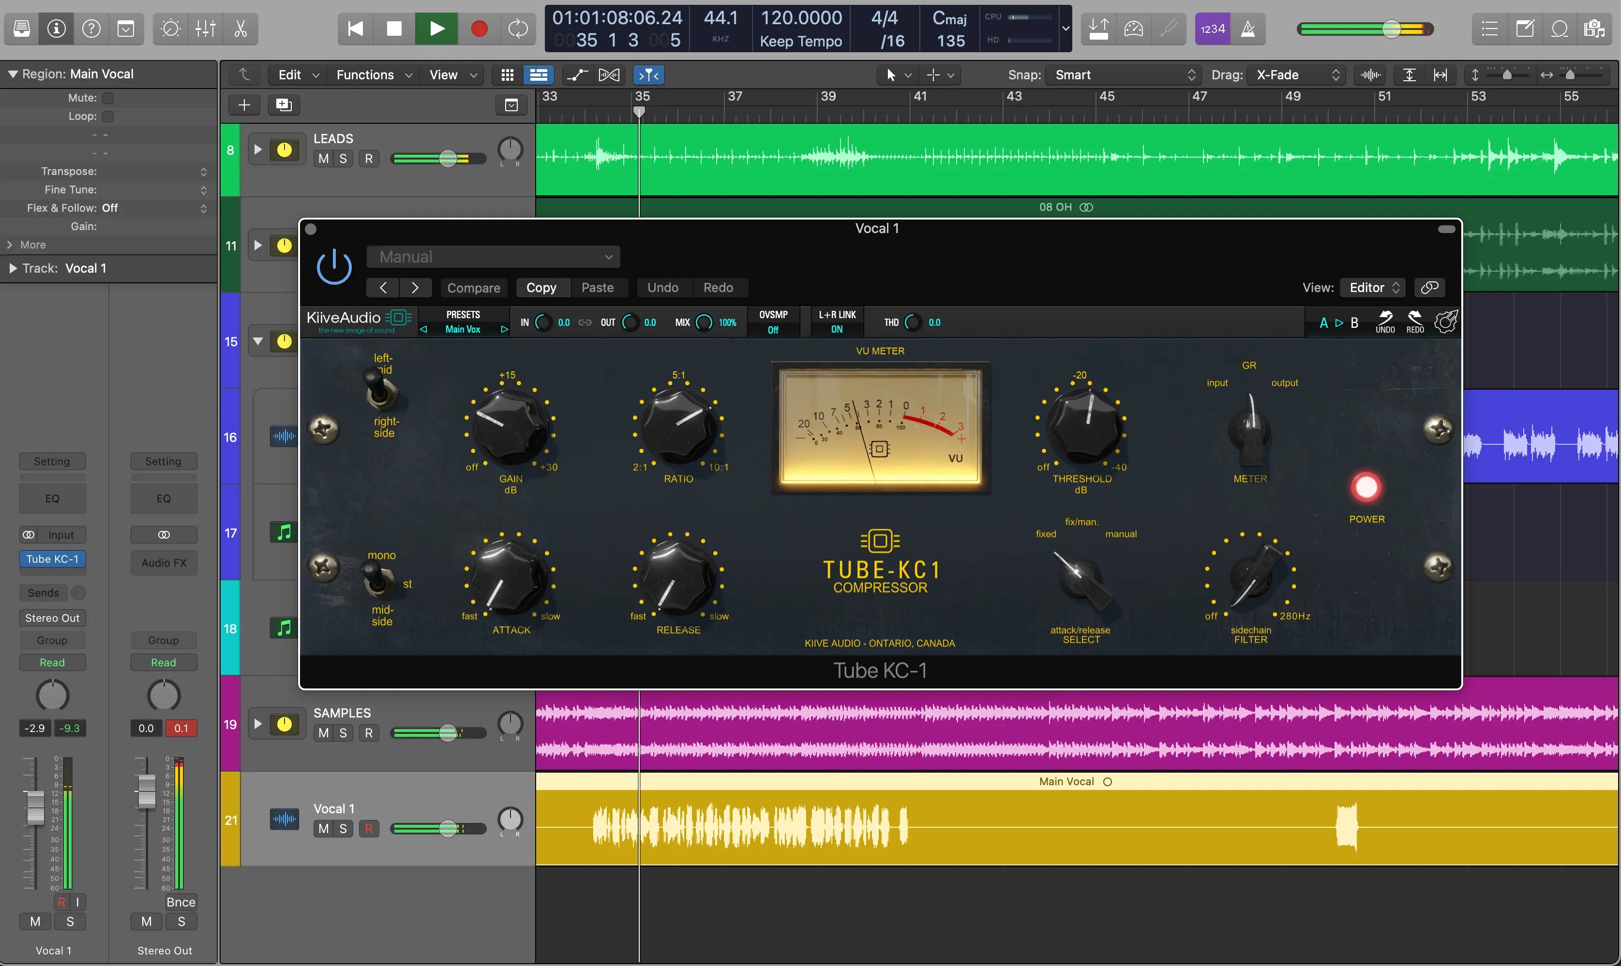Screen dimensions: 1621x966
Task: Enable the Mute checkbox in Region inspector
Action: (x=108, y=98)
